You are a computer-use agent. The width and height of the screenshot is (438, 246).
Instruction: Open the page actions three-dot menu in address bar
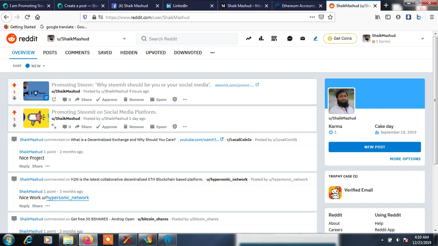coord(312,17)
